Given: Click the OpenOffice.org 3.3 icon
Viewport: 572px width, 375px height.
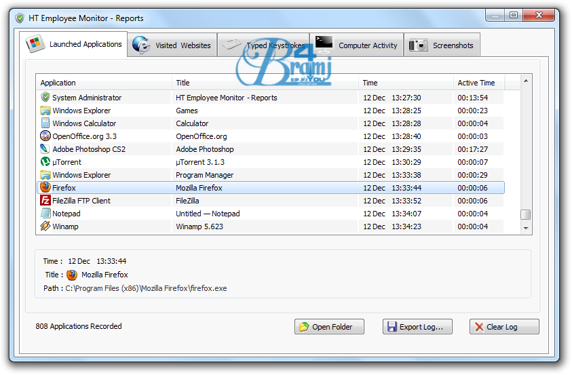Looking at the screenshot, I should coord(45,136).
